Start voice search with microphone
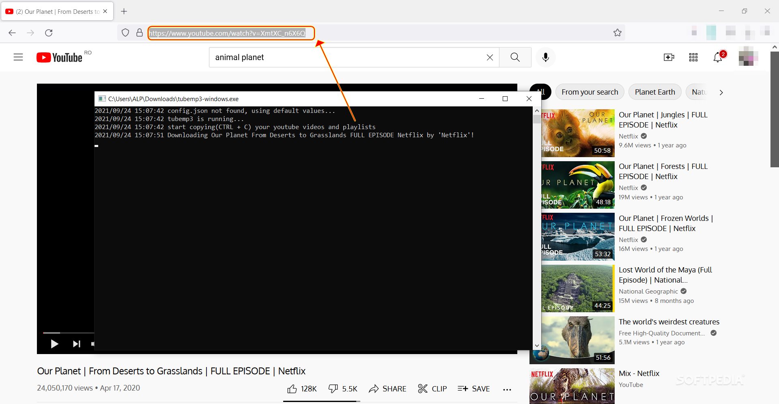Image resolution: width=779 pixels, height=404 pixels. pyautogui.click(x=546, y=57)
